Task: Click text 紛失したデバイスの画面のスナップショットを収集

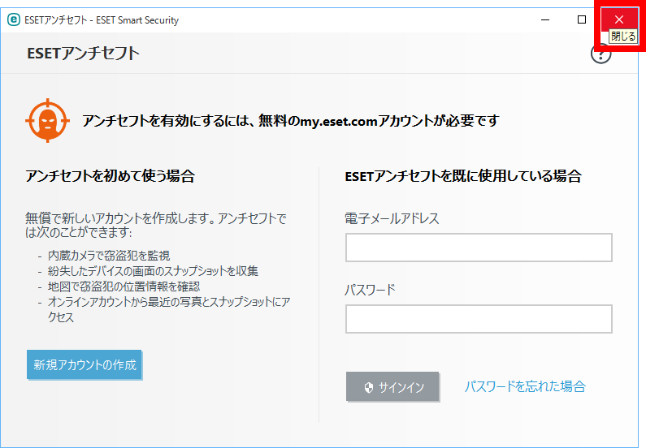Action: [153, 271]
